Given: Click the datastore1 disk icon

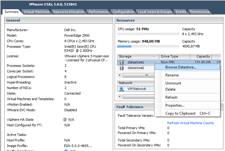Looking at the screenshot, I should pyautogui.click(x=122, y=63).
